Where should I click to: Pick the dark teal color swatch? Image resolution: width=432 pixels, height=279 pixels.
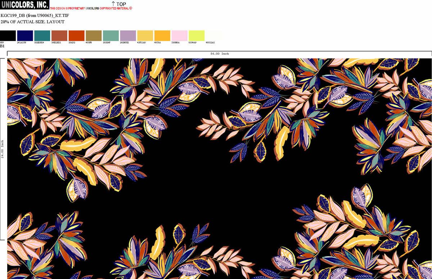42,36
